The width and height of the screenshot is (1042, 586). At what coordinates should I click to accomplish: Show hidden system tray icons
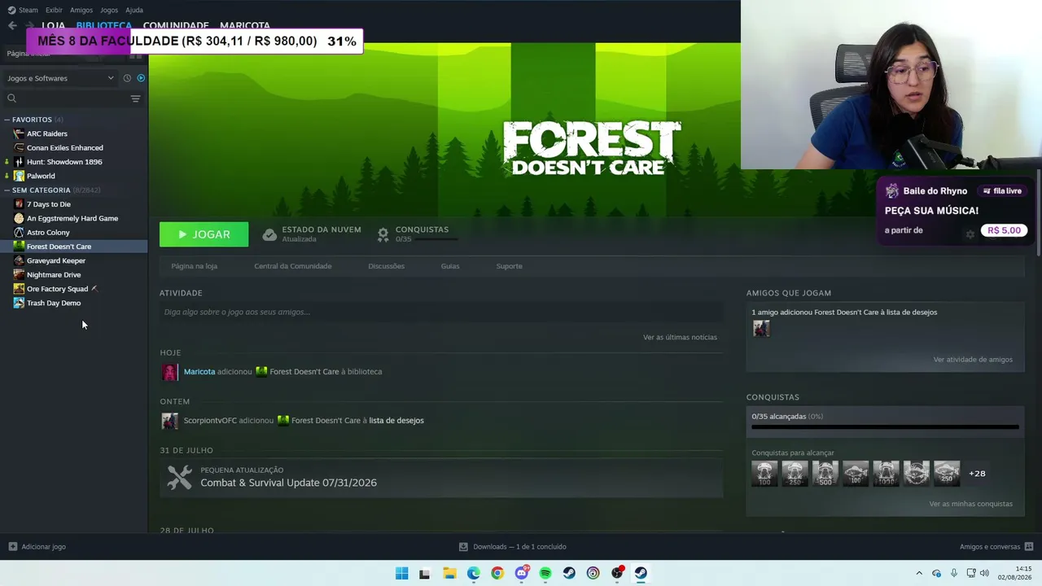(919, 573)
